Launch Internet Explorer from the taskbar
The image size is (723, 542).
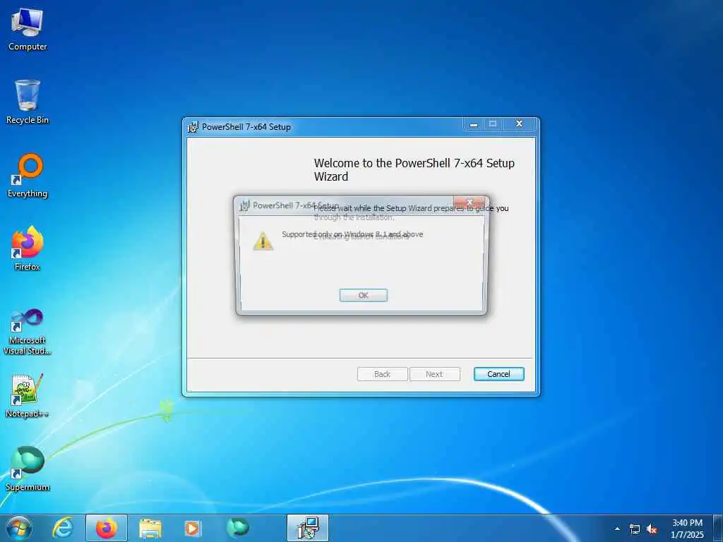[62, 528]
